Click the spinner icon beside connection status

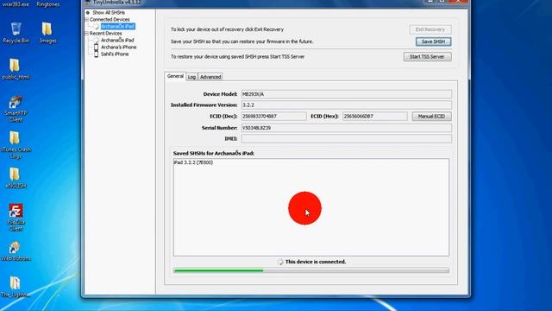click(x=280, y=262)
